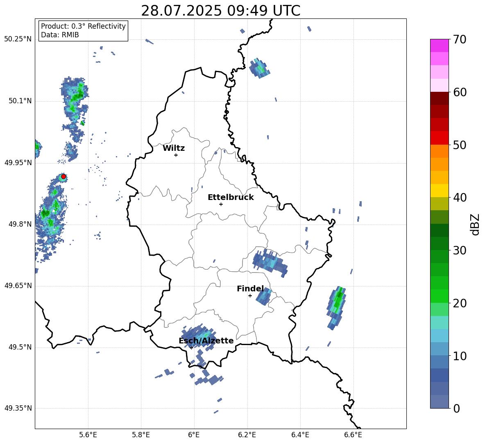
Task: Click the 6°E longitude tick label
Action: tap(194, 435)
